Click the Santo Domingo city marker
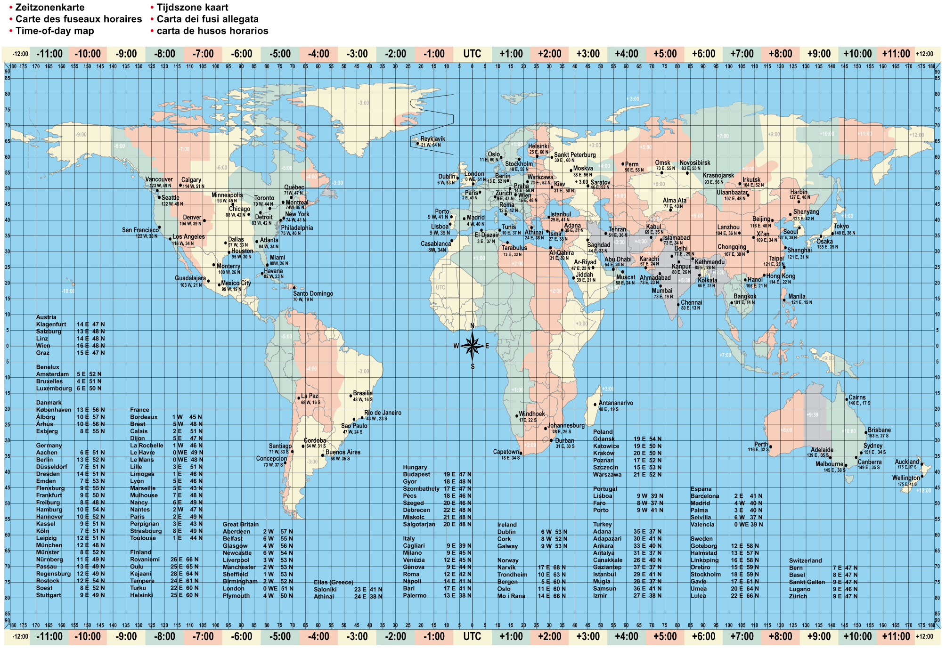 click(x=294, y=288)
